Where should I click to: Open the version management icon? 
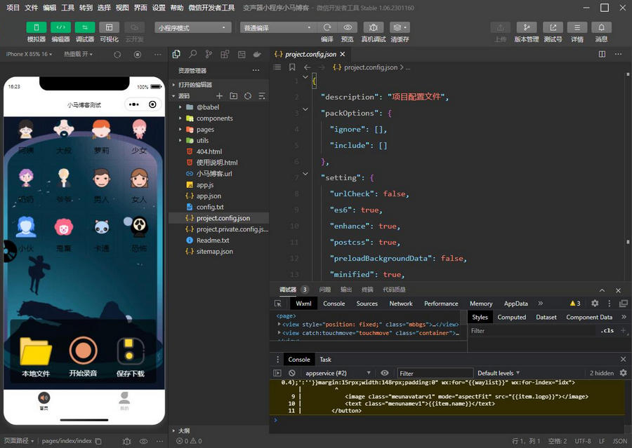526,27
